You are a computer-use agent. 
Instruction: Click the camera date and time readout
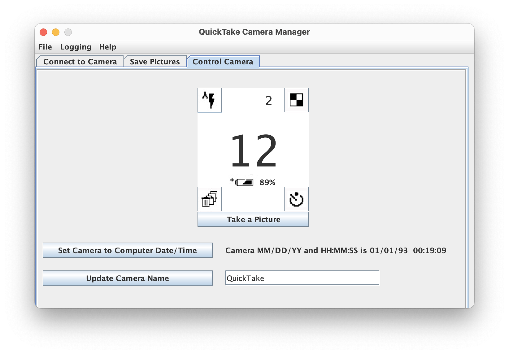(336, 250)
